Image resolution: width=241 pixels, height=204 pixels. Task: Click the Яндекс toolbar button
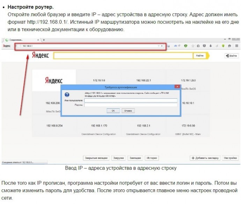pos(7,46)
